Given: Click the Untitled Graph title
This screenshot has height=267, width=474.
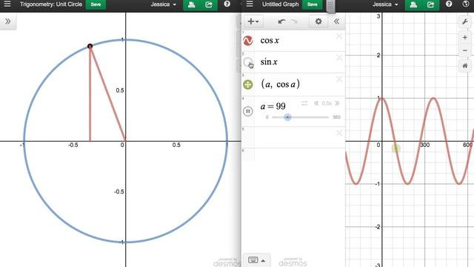Looking at the screenshot, I should (x=280, y=4).
